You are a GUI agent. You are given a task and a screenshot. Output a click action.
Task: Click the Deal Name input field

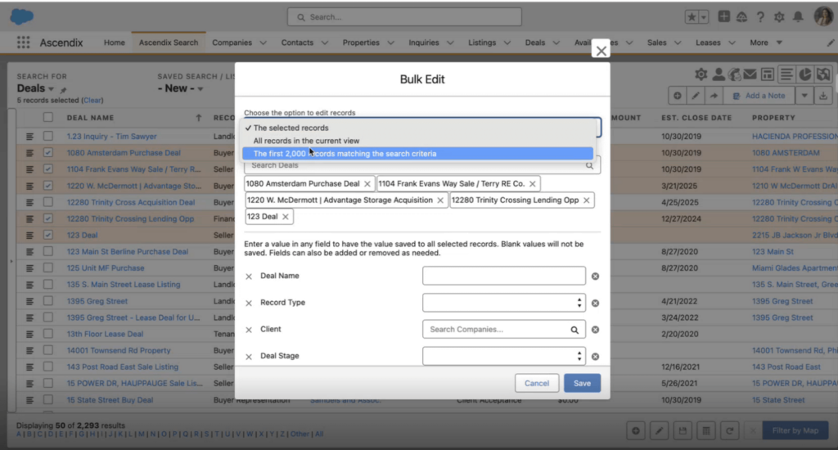coord(503,277)
